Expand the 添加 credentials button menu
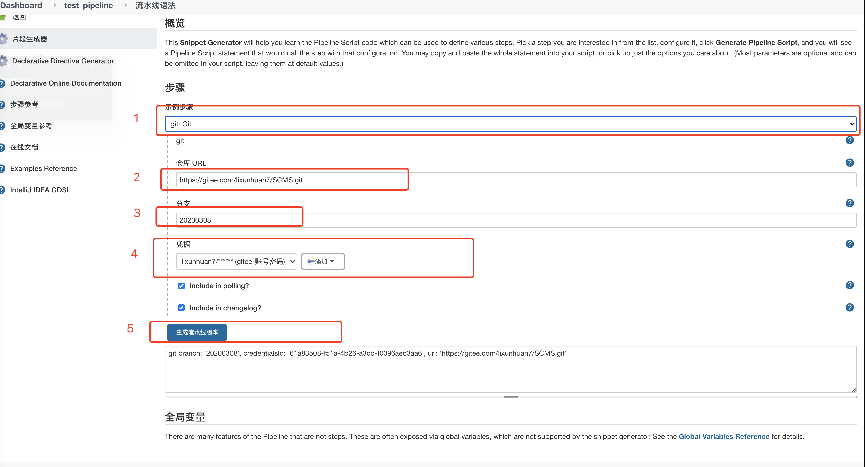The height and width of the screenshot is (467, 865). [x=323, y=261]
